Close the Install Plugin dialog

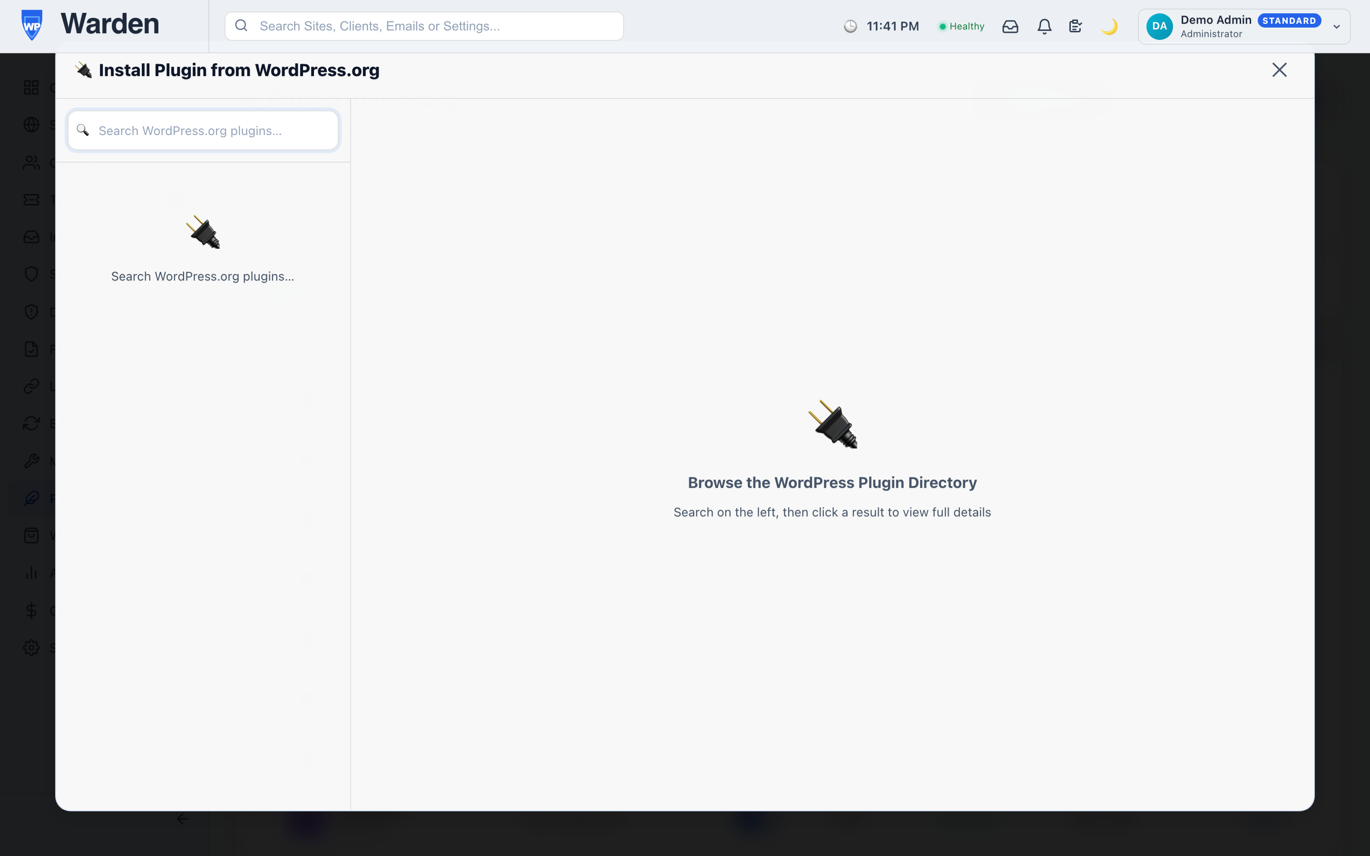click(x=1280, y=69)
